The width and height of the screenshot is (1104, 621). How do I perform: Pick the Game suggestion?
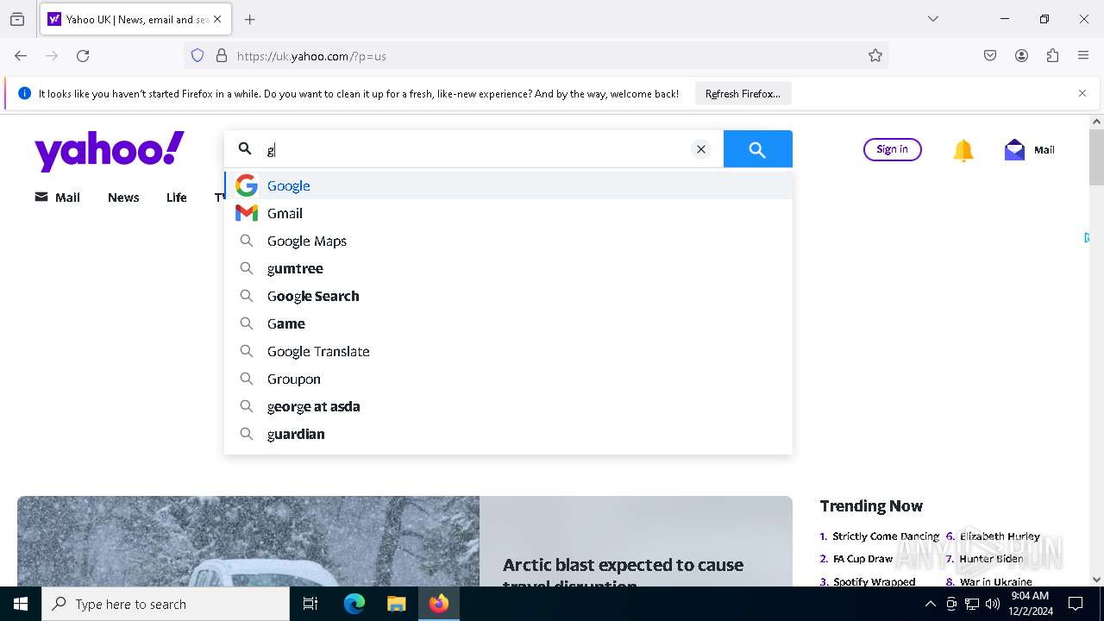pos(509,323)
